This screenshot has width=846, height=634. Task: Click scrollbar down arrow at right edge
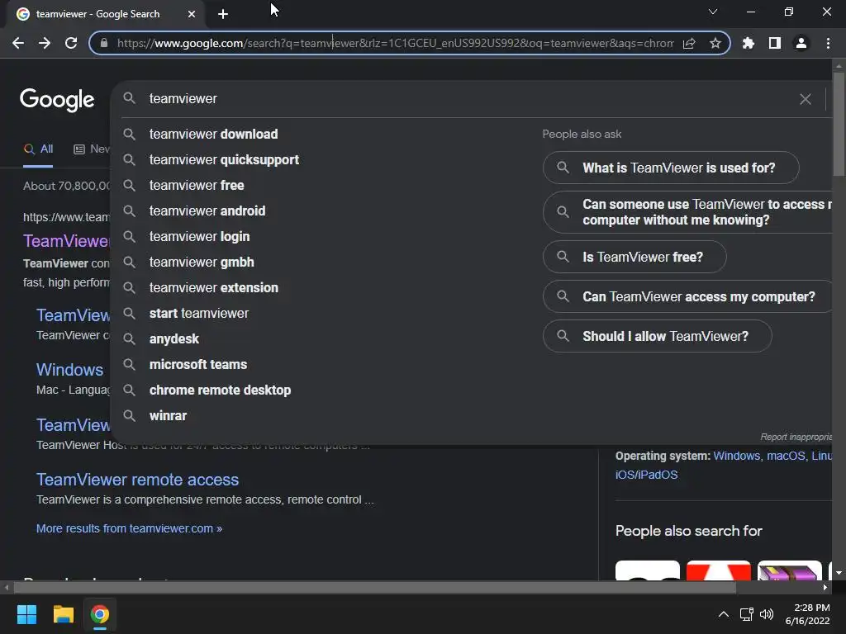click(x=839, y=573)
